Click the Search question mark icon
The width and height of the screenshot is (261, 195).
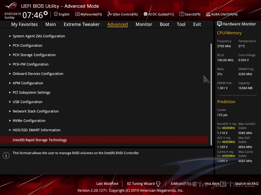181,14
